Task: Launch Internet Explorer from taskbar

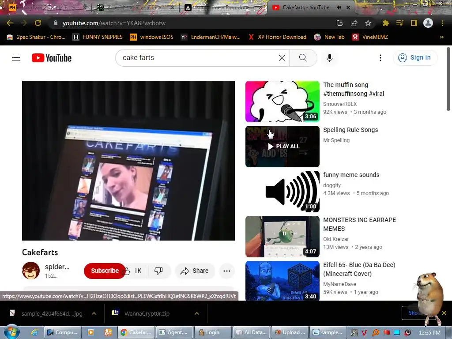Action: (34, 332)
